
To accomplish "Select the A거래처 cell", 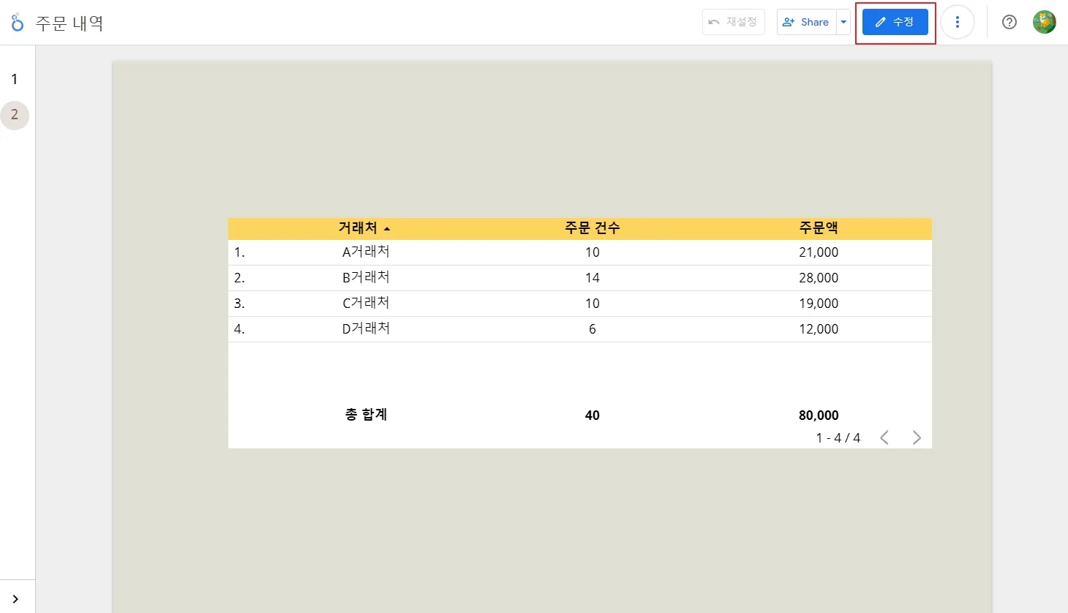I will click(x=366, y=252).
